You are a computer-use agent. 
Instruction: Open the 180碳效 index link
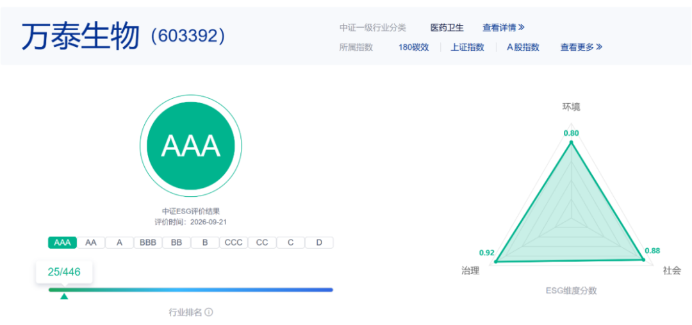[413, 47]
